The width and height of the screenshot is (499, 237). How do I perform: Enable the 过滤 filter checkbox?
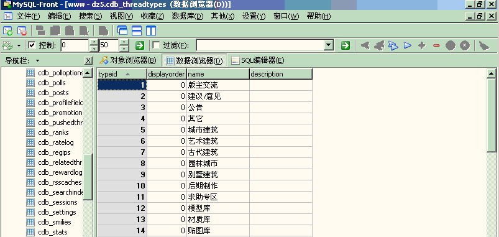156,45
